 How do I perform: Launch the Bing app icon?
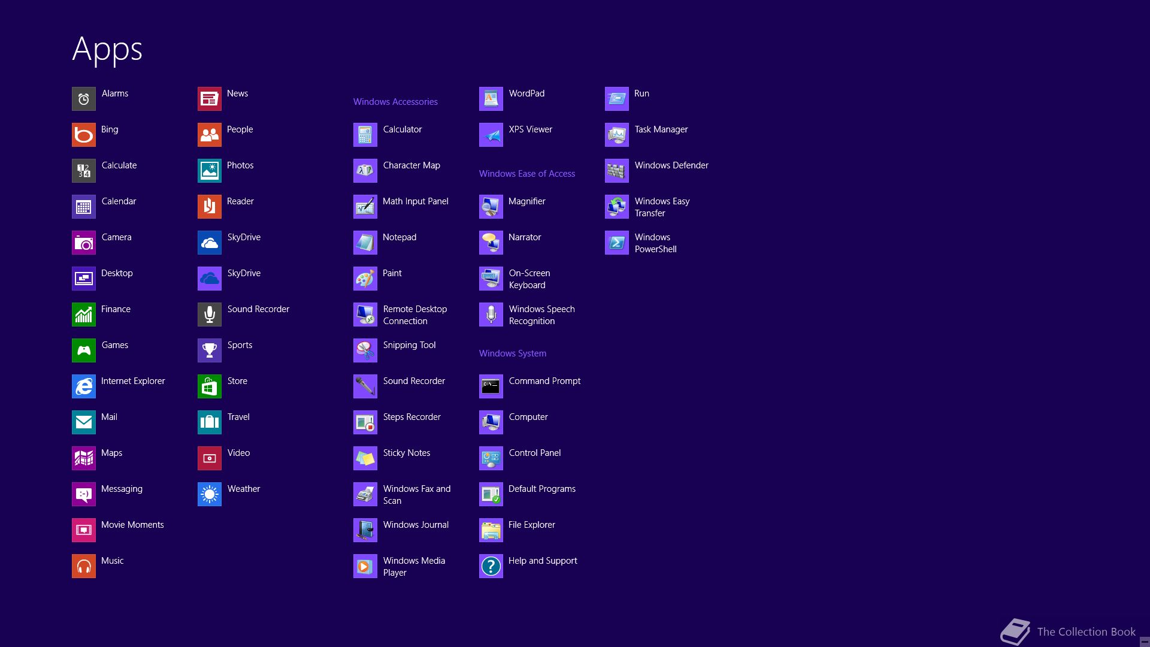(84, 135)
